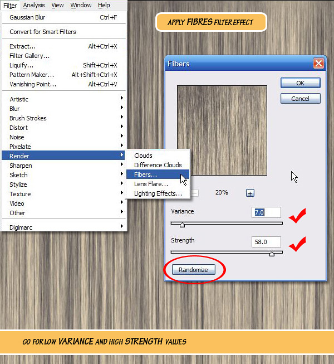Expand the Artistic filter submenu
This screenshot has height=364, width=334.
tap(64, 99)
